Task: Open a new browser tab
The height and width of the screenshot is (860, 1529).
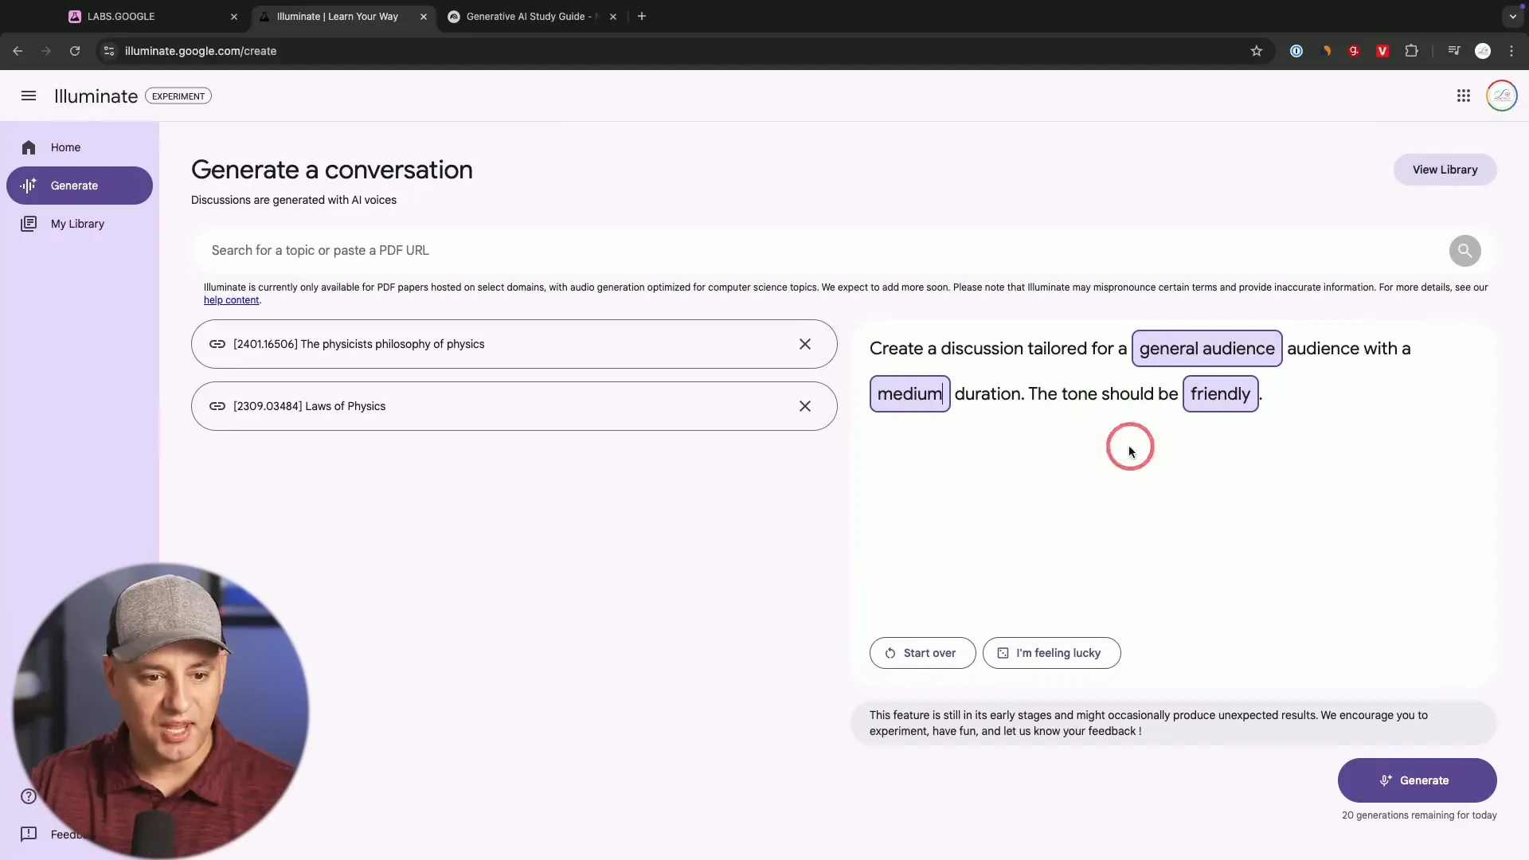Action: 642,16
